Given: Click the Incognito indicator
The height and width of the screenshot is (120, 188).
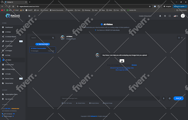Looking at the screenshot, I should point(167,6).
